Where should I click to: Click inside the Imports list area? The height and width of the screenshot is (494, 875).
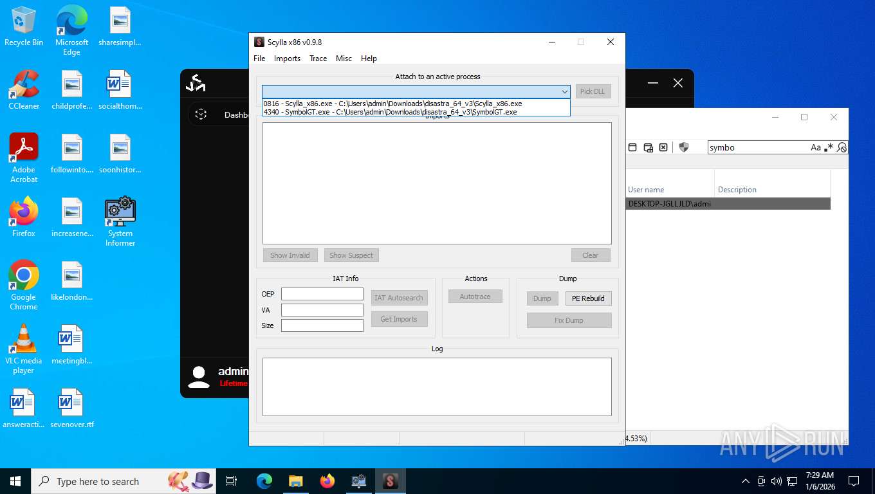437,183
